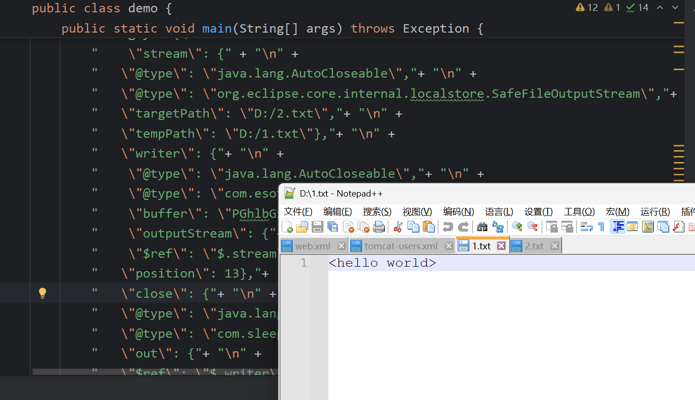
Task: Click the Redo arrow icon
Action: coord(463,227)
